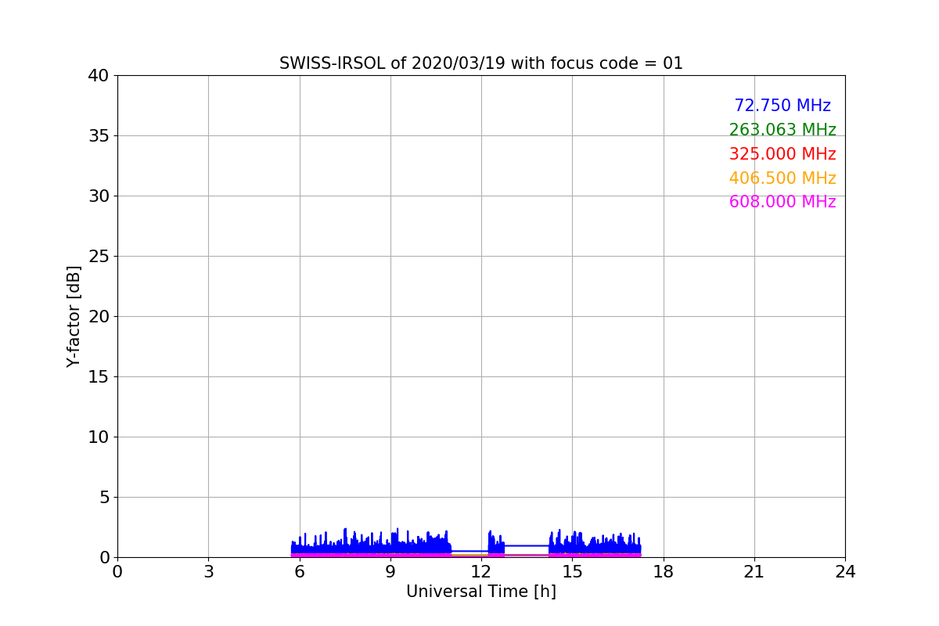Click the x-axis tick label 6

pos(300,572)
